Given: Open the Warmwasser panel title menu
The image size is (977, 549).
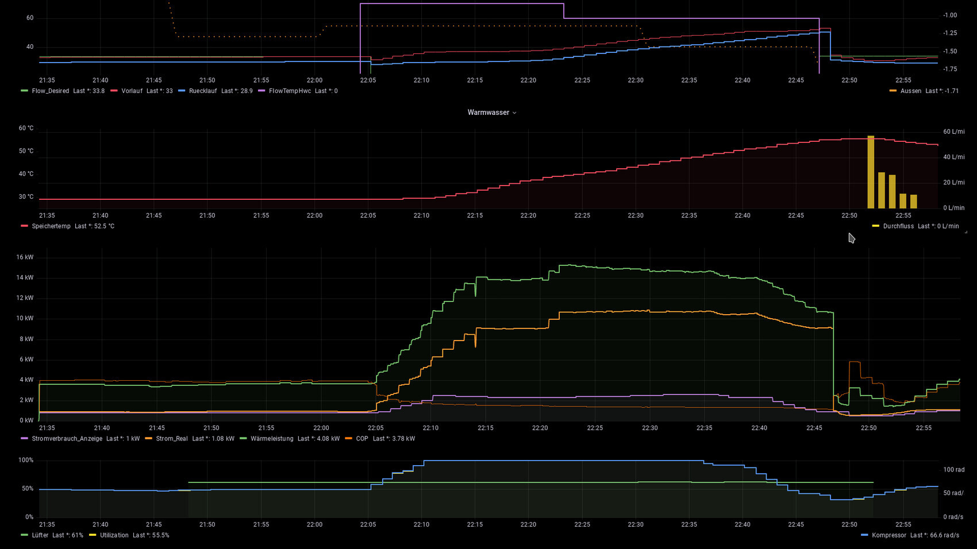Looking at the screenshot, I should (x=487, y=113).
